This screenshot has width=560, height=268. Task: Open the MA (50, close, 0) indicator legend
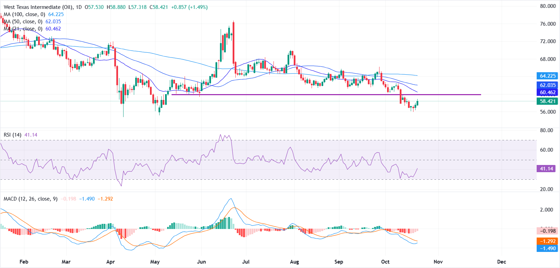coord(23,22)
